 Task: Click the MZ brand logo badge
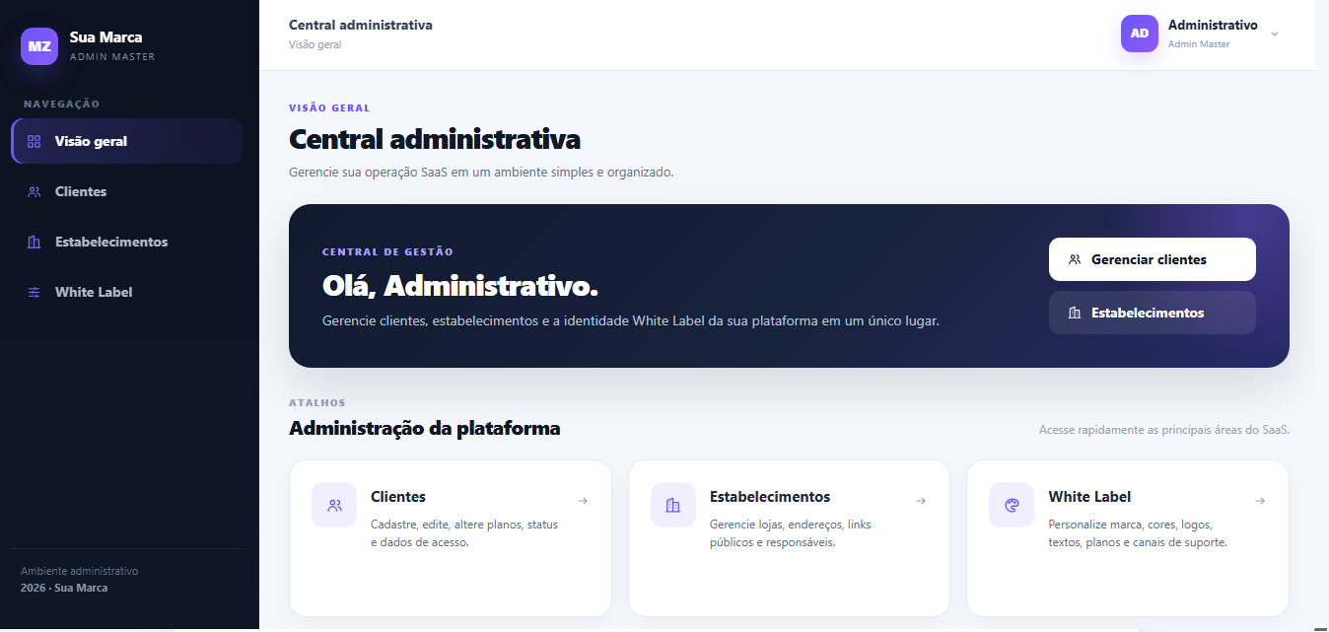[x=39, y=46]
